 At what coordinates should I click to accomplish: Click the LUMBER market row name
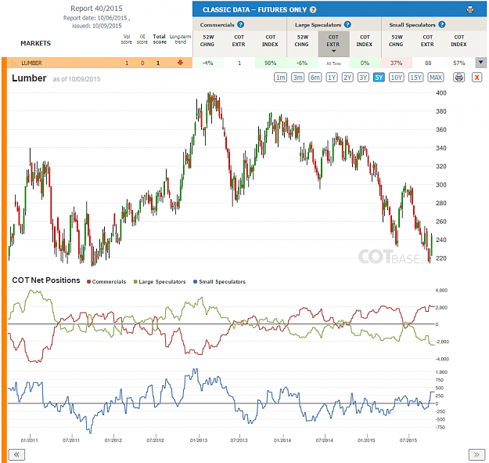pos(31,63)
